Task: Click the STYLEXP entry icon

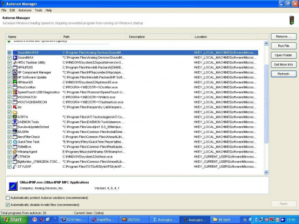Action: tap(15, 167)
